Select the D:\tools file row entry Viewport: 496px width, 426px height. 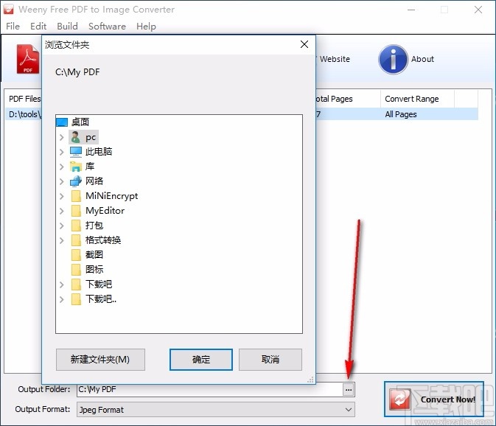pos(24,114)
